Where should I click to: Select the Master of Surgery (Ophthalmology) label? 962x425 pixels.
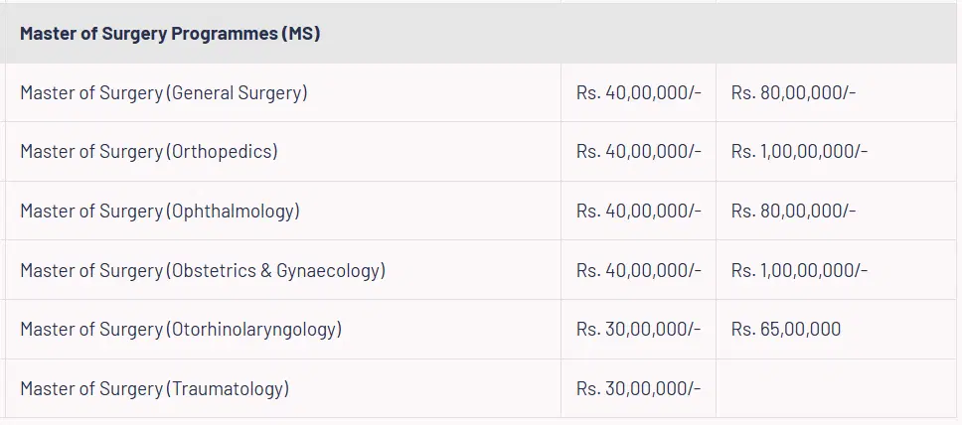pyautogui.click(x=160, y=212)
